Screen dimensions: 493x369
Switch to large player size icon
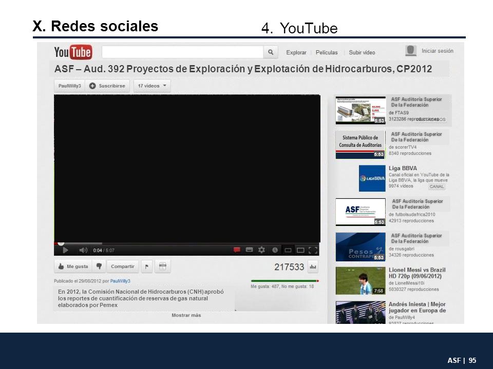coord(300,250)
